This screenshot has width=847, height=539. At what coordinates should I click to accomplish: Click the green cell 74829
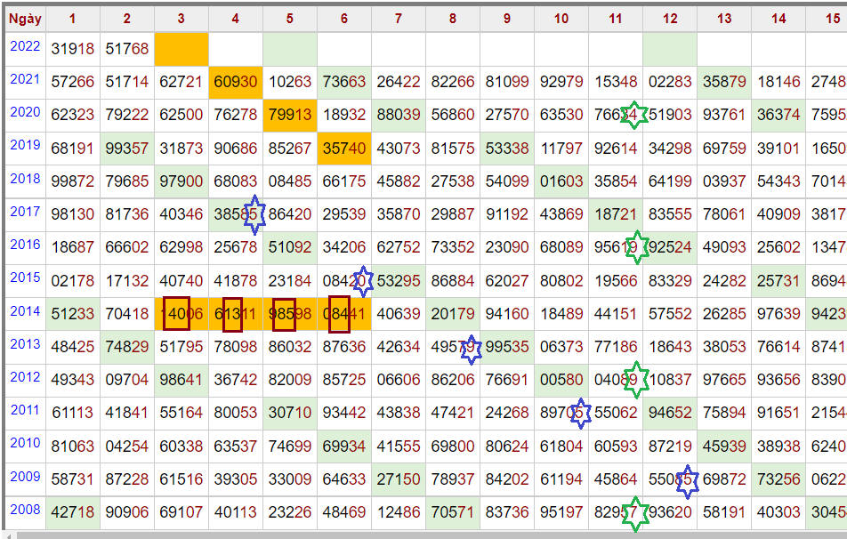[127, 347]
